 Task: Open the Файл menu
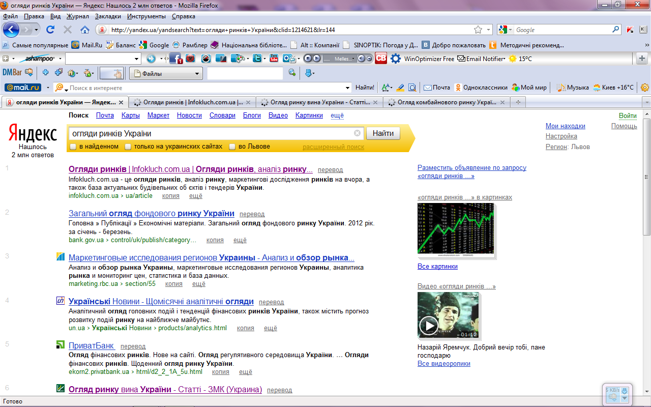pyautogui.click(x=10, y=16)
